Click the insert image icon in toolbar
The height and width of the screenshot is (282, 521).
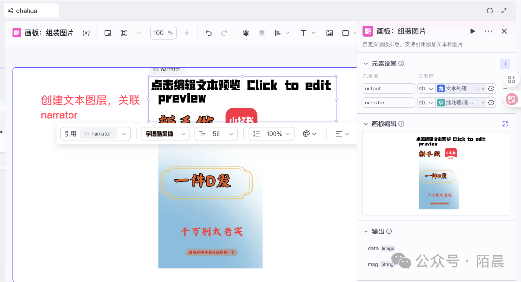point(329,33)
